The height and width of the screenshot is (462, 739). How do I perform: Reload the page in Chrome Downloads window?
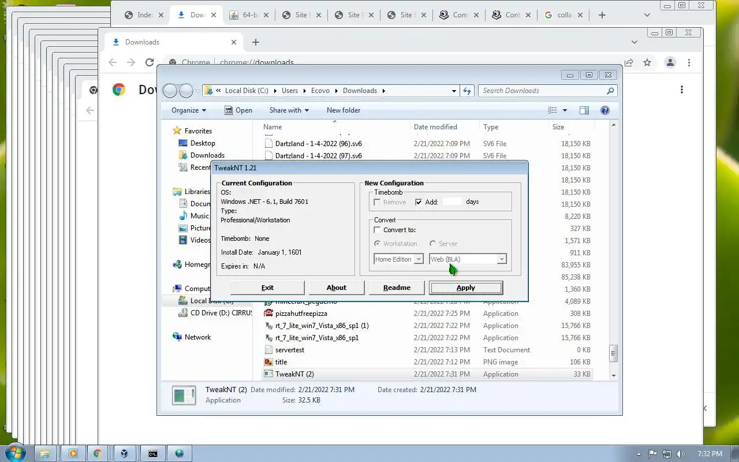150,62
